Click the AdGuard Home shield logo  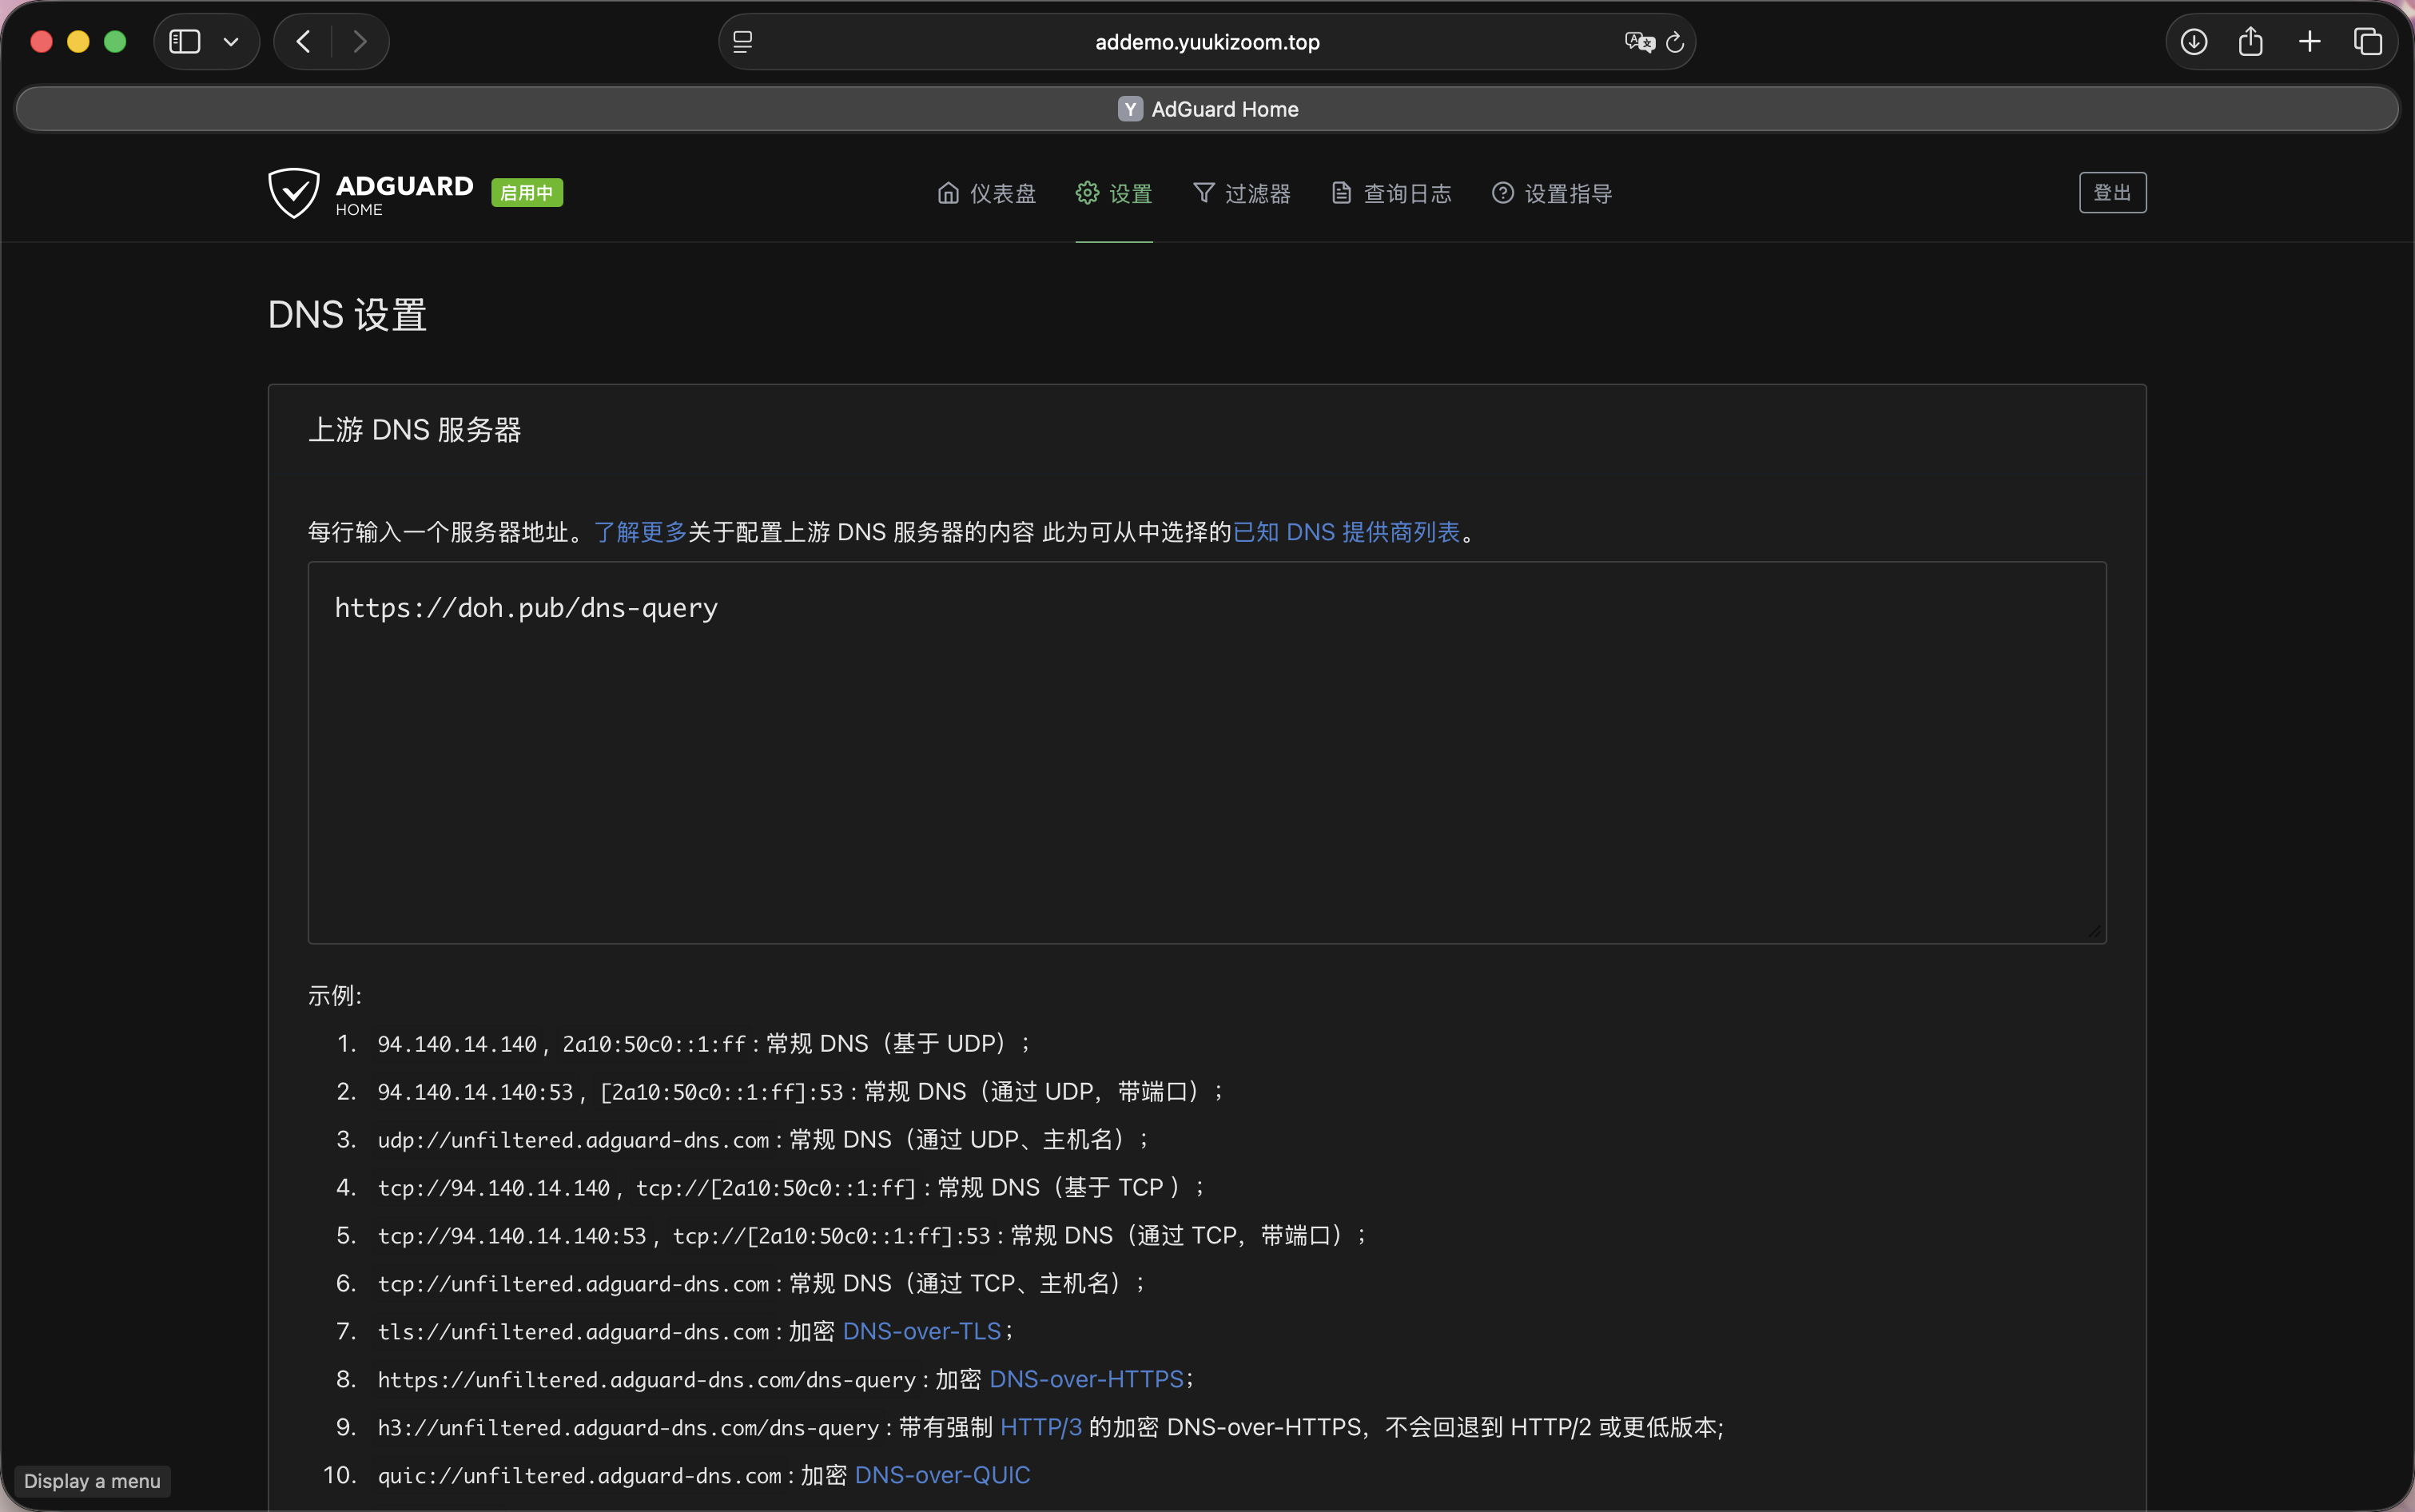click(x=294, y=193)
